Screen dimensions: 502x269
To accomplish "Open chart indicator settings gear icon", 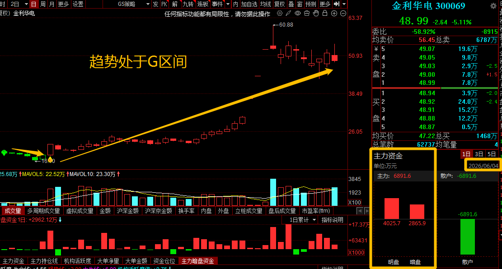I will click(x=280, y=14).
